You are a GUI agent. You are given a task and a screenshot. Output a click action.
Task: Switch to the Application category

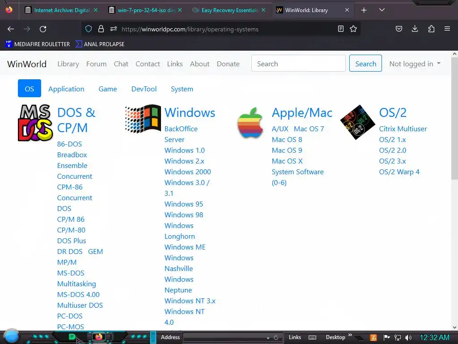pos(66,89)
